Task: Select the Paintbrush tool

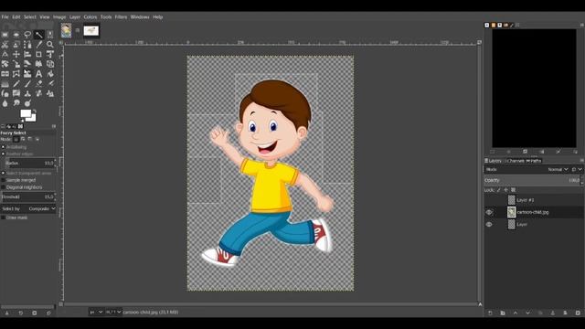Action: (x=27, y=83)
